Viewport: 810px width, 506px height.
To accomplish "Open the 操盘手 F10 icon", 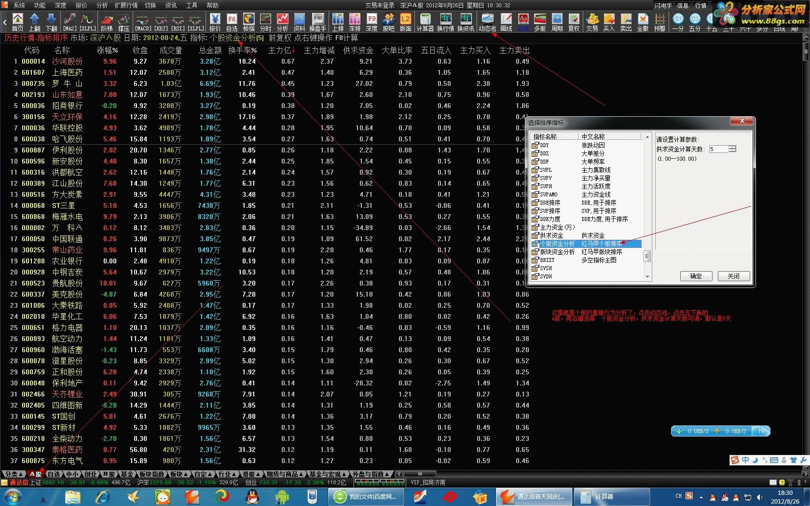I will [317, 22].
